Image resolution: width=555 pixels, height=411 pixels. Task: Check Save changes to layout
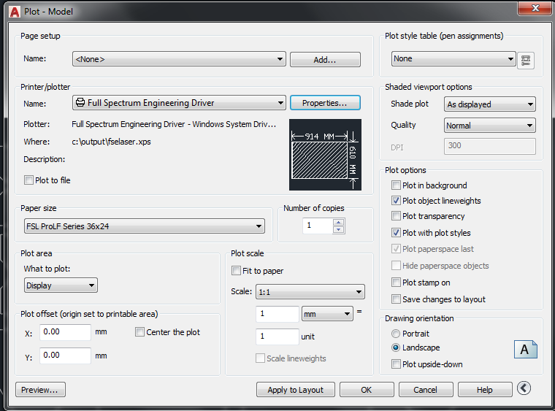(x=396, y=299)
